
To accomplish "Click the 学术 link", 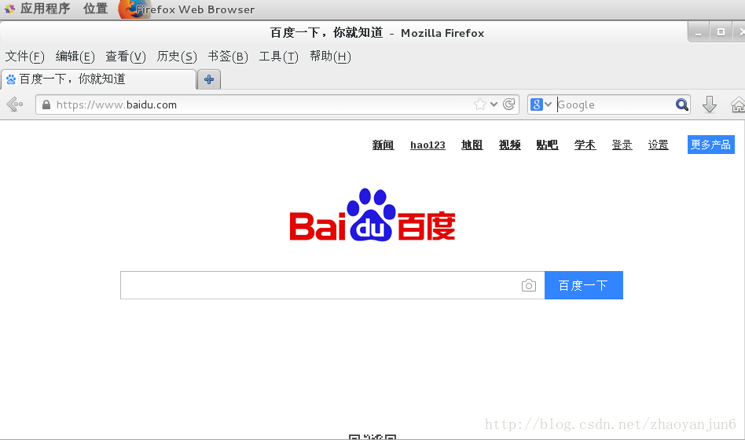I will click(x=585, y=145).
